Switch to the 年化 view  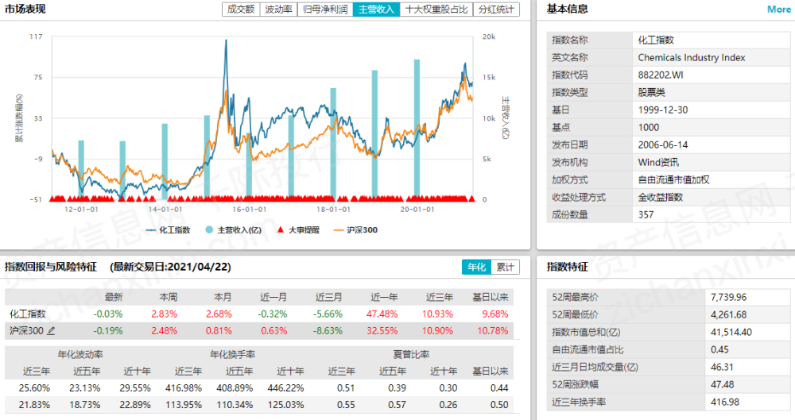pyautogui.click(x=475, y=267)
